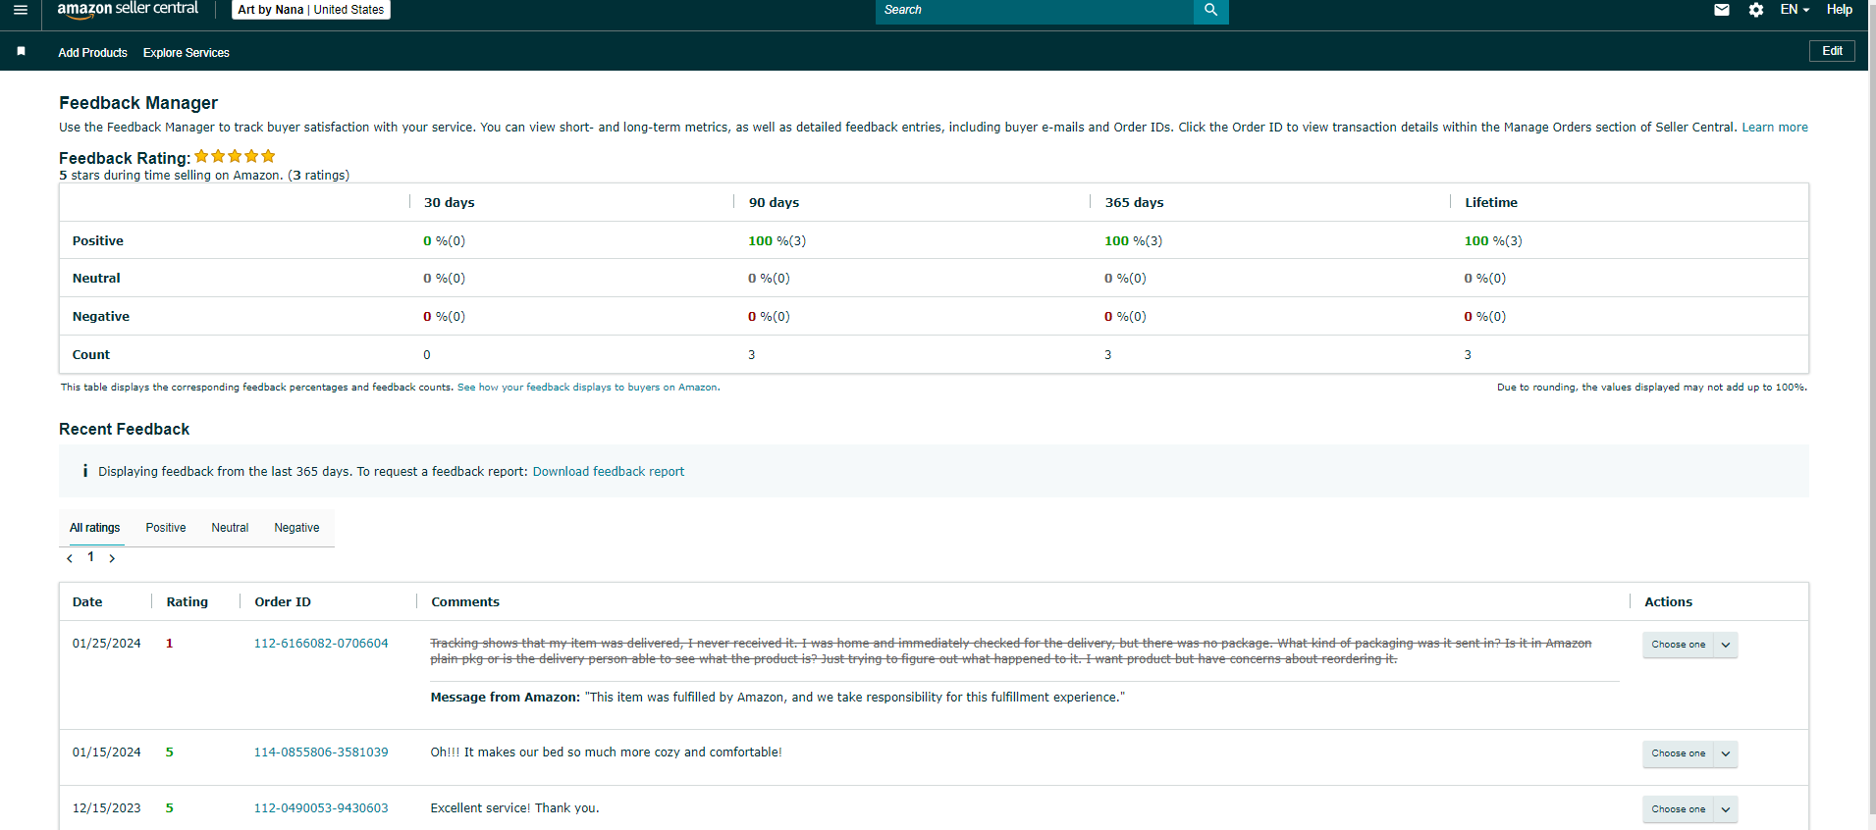Image resolution: width=1876 pixels, height=830 pixels.
Task: Click the Order ID column header
Action: coord(283,602)
